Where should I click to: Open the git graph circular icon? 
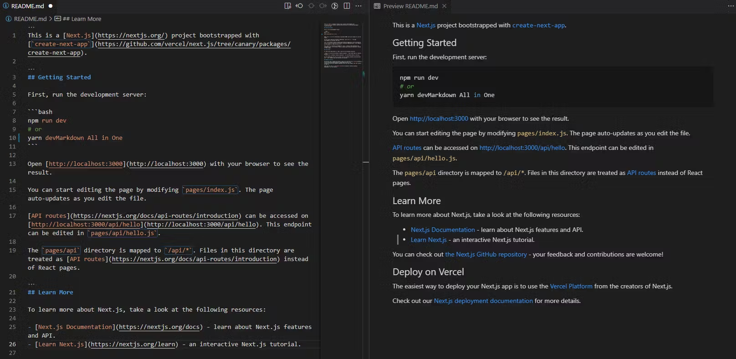pos(335,6)
